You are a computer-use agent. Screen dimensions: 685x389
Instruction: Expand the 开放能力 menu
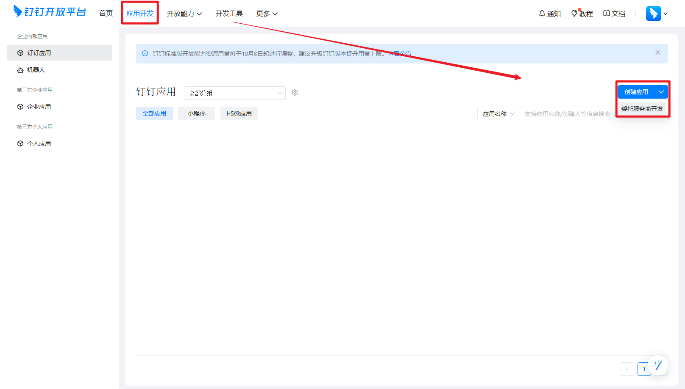(184, 14)
